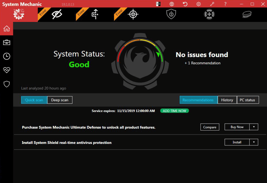267x183 pixels.
Task: Select the Quick scan option
Action: 34,100
